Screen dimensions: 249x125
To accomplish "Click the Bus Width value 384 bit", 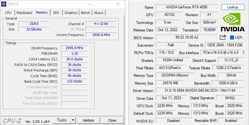I will tap(231, 75).
